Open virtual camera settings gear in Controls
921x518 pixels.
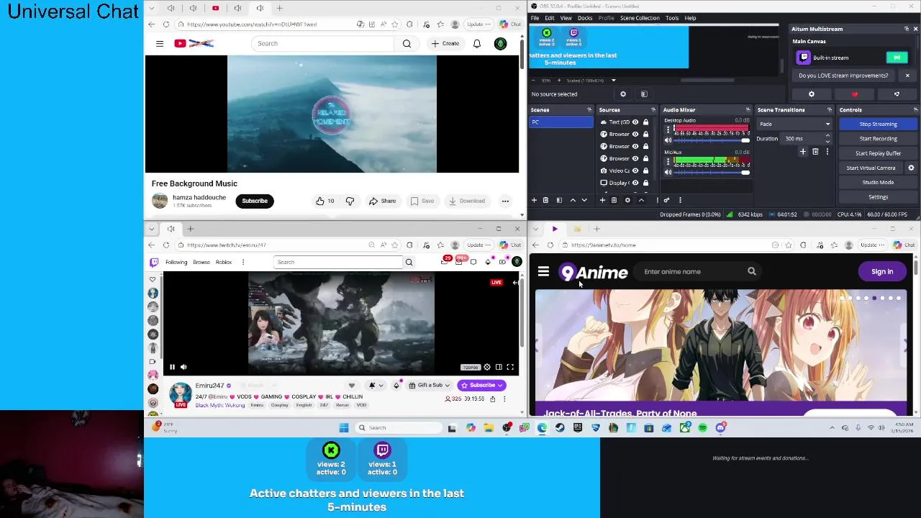911,168
